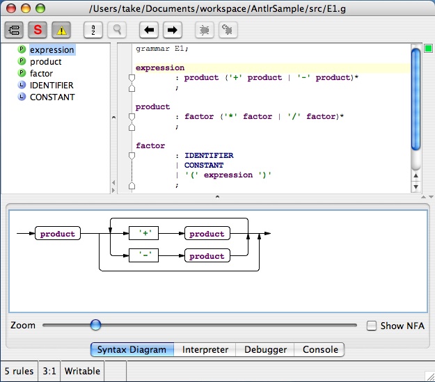Click the debug again bug icon
Viewport: 435px width, 382px height.
pyautogui.click(x=228, y=30)
